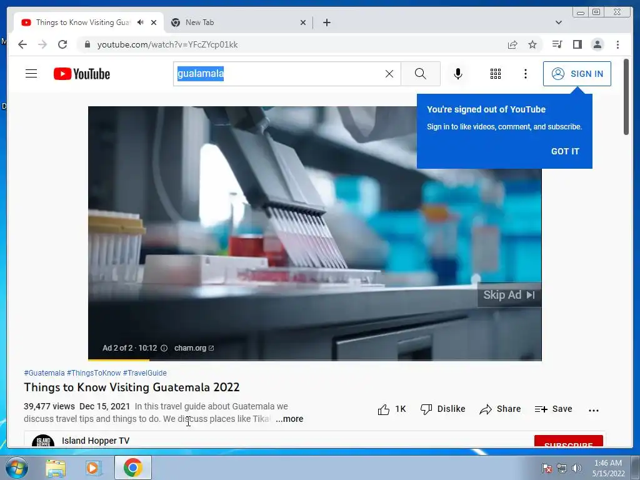Launch Windows Media Player from taskbar

(94, 468)
